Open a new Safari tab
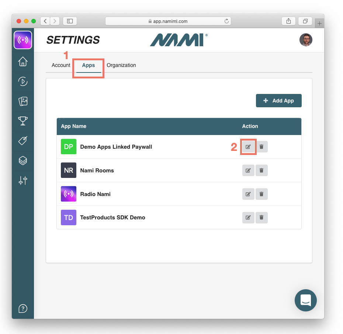This screenshot has width=343, height=334. pyautogui.click(x=319, y=23)
